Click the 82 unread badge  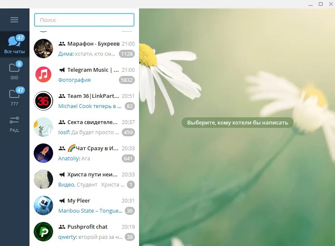click(x=130, y=106)
